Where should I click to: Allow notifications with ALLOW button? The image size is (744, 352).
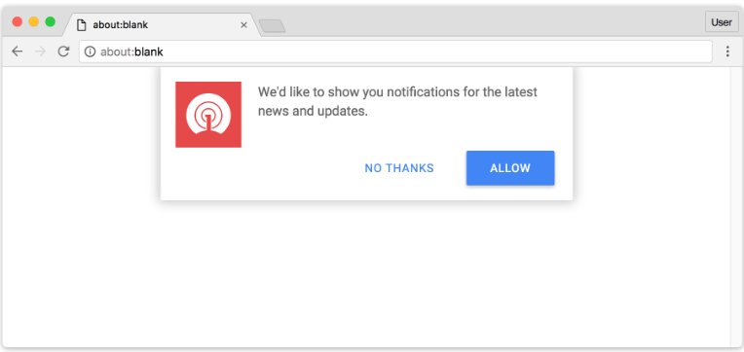click(x=510, y=168)
